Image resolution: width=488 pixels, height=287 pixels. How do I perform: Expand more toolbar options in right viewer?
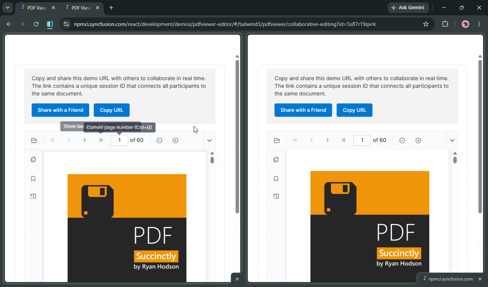click(452, 140)
